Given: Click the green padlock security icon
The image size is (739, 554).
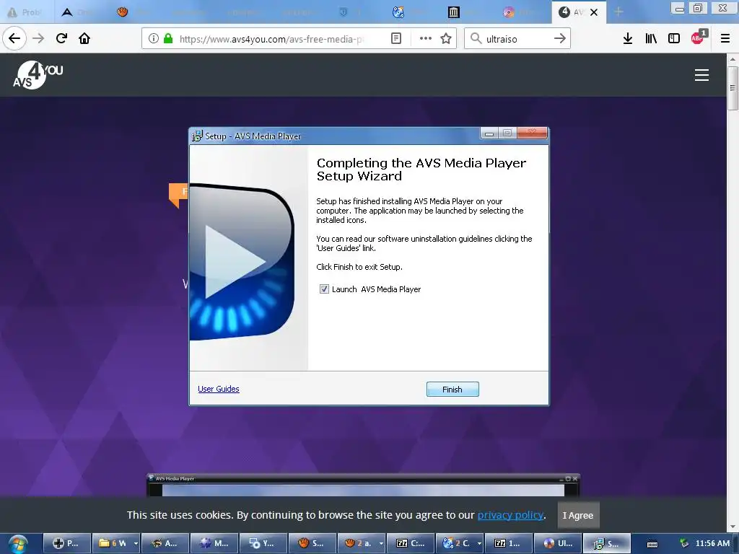Looking at the screenshot, I should tap(168, 38).
